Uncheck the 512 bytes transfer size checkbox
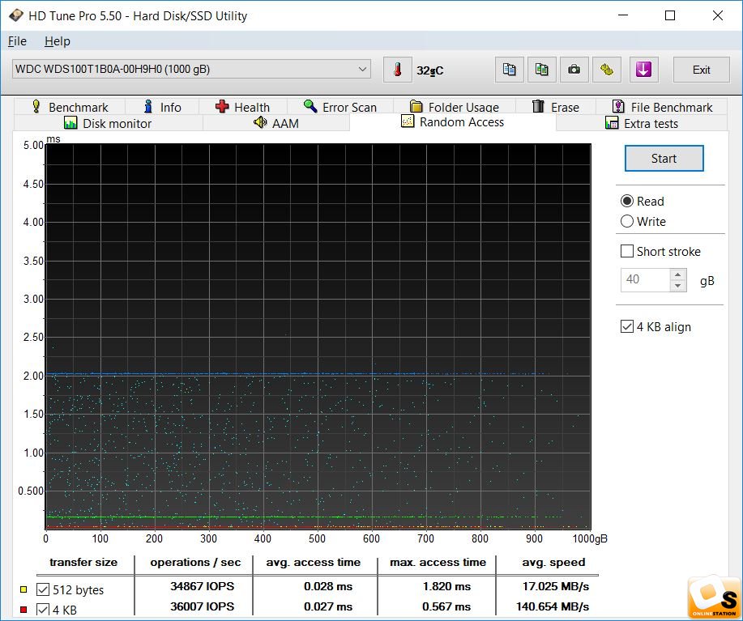Image resolution: width=743 pixels, height=621 pixels. (43, 589)
